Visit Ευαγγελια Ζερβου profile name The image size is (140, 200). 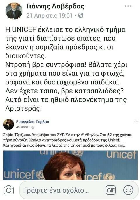(x=33, y=122)
